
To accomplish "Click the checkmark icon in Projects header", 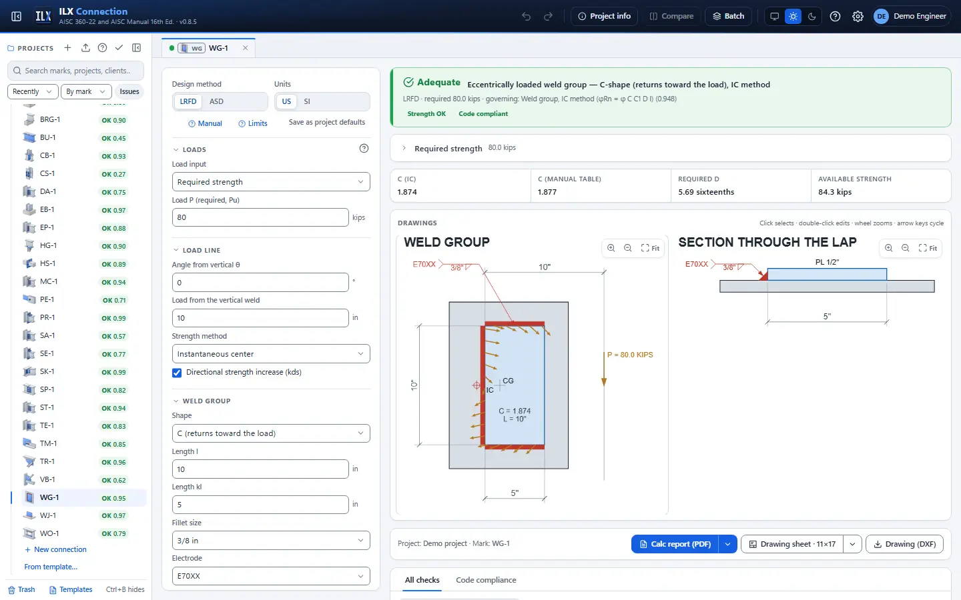I will (119, 48).
